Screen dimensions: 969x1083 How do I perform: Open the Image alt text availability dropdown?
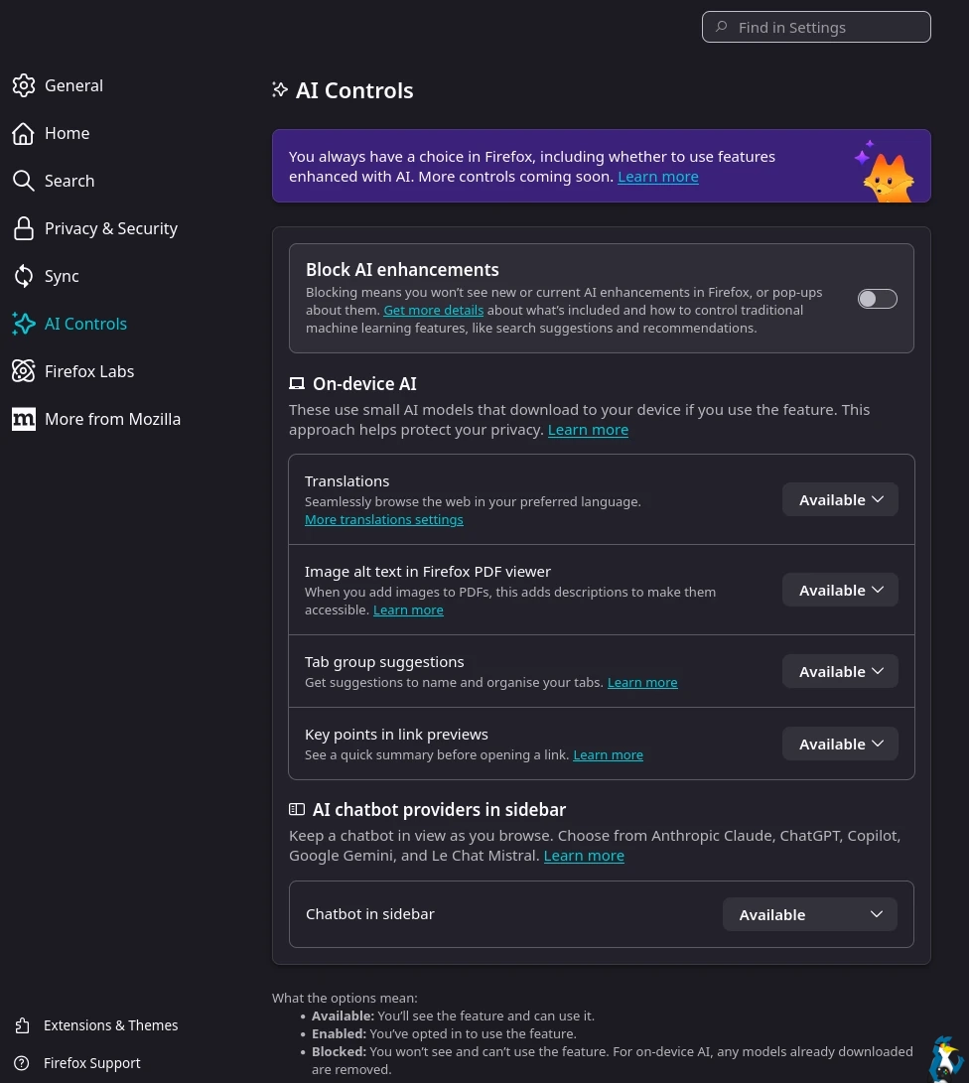[840, 590]
